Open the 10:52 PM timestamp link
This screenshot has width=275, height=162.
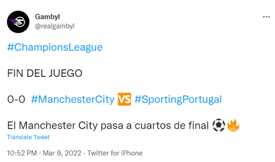click(x=22, y=153)
